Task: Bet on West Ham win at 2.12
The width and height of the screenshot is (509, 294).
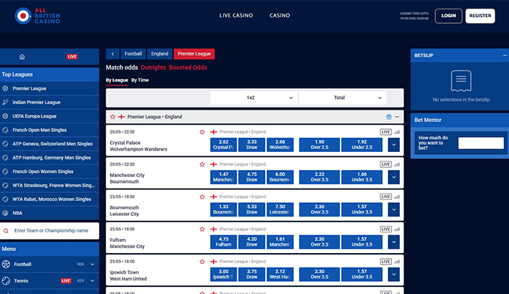Action: (280, 274)
